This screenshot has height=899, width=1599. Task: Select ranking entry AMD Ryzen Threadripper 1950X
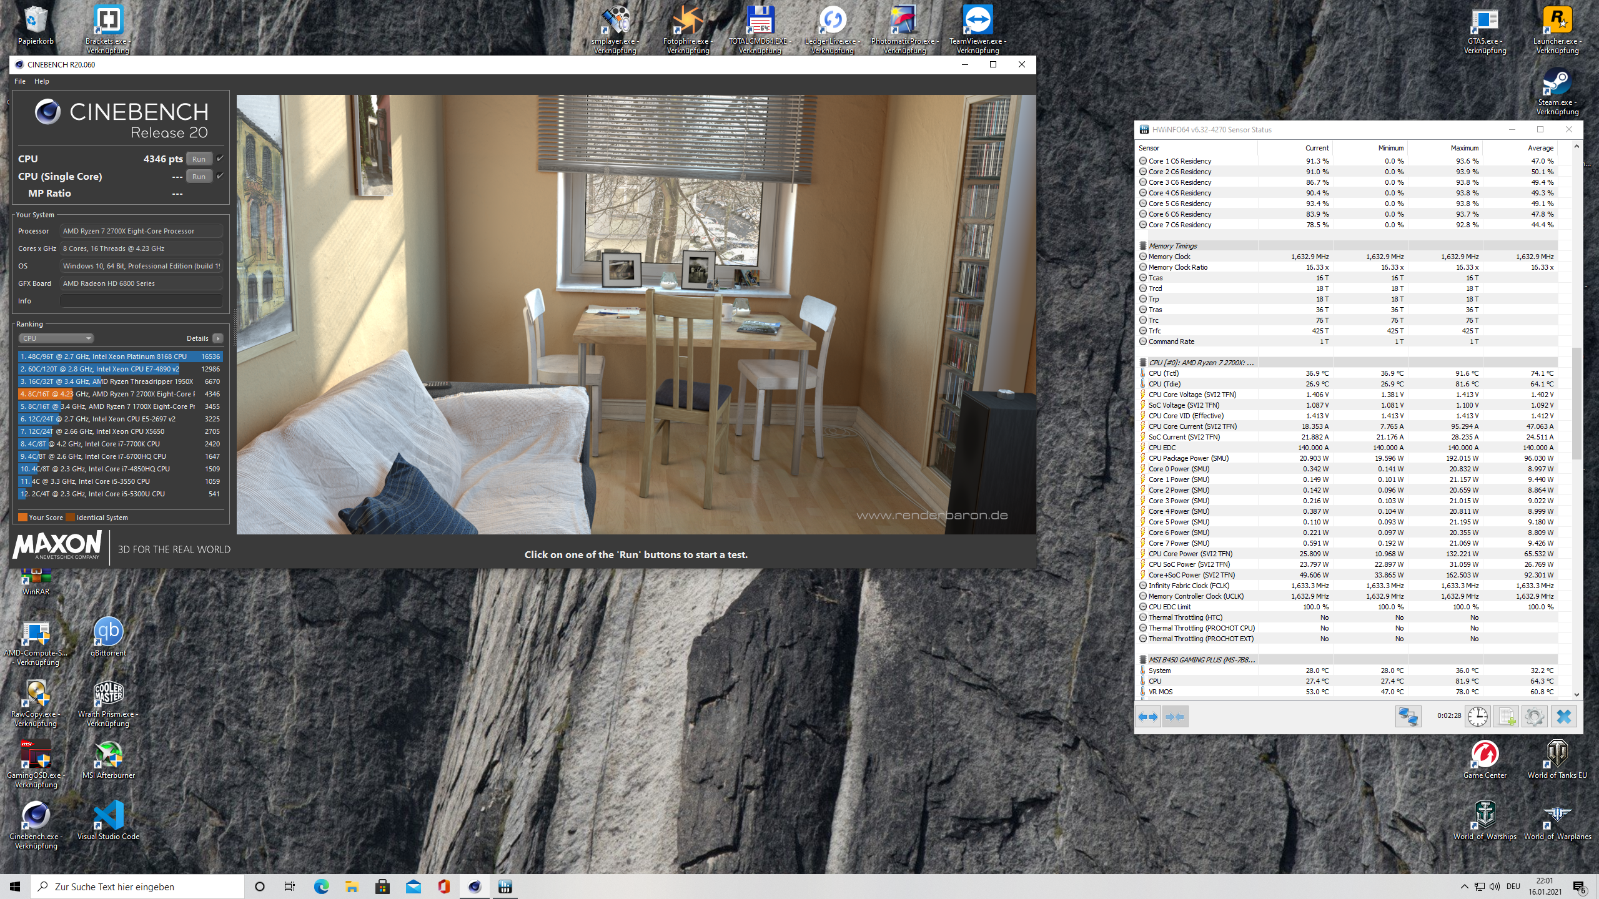121,381
